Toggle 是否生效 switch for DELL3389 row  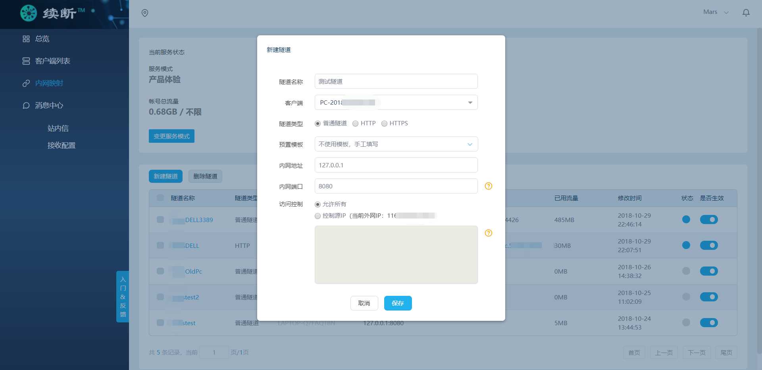click(x=709, y=219)
